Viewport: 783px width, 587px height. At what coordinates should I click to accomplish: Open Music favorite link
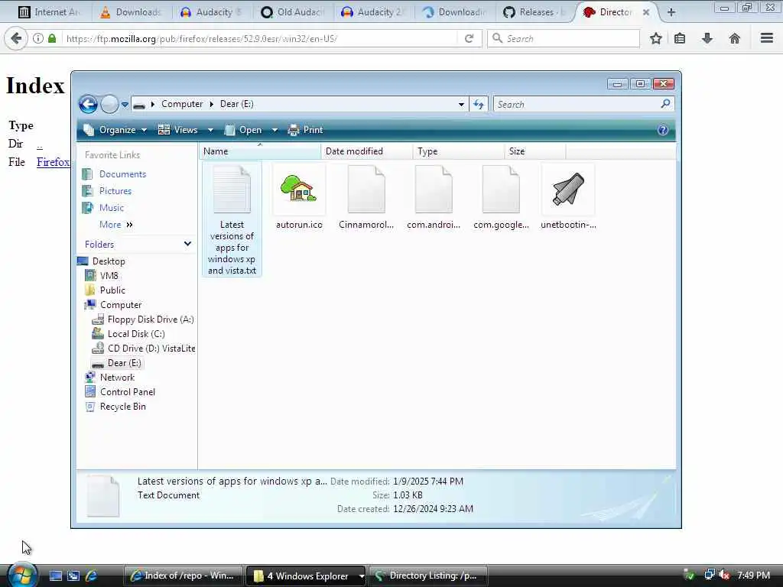point(112,208)
